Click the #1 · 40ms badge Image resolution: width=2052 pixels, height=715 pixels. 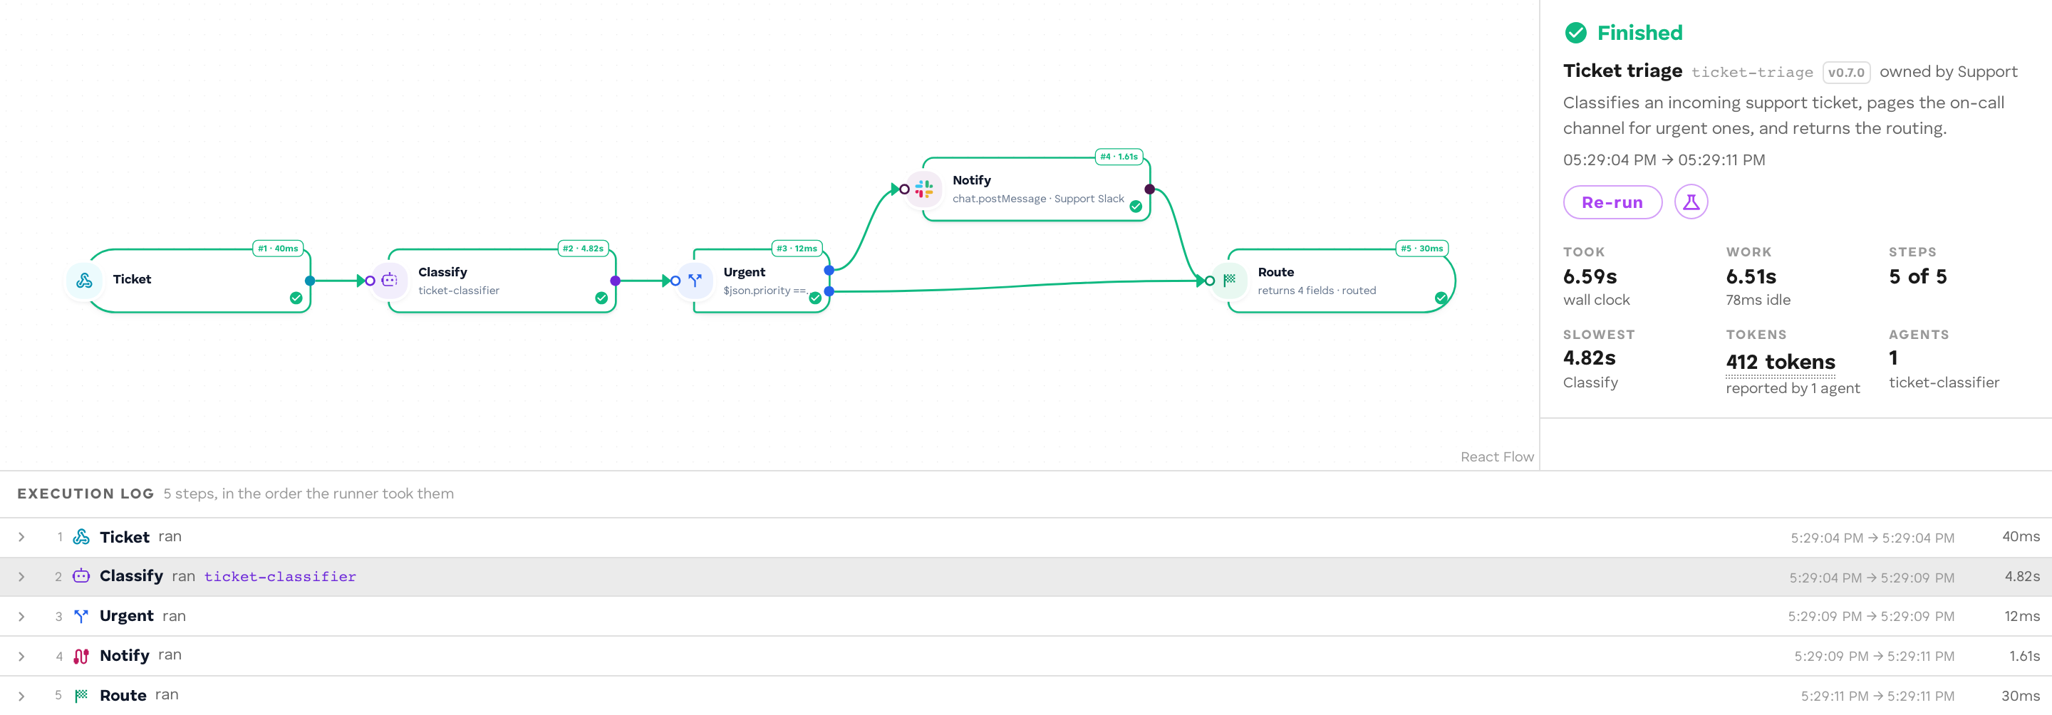tap(278, 249)
